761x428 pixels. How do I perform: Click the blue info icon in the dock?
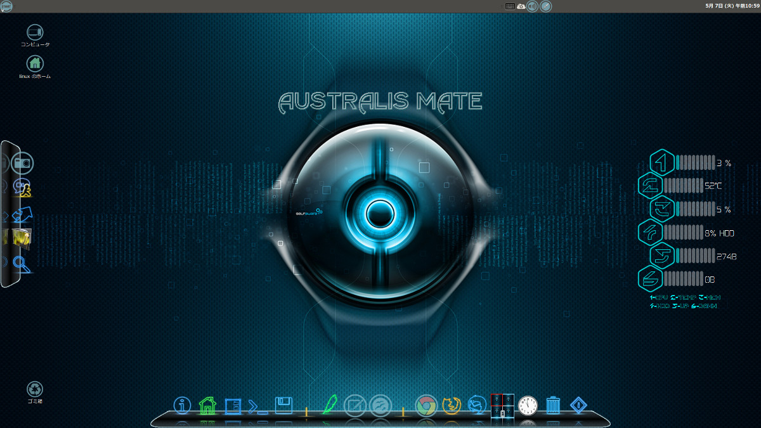183,405
